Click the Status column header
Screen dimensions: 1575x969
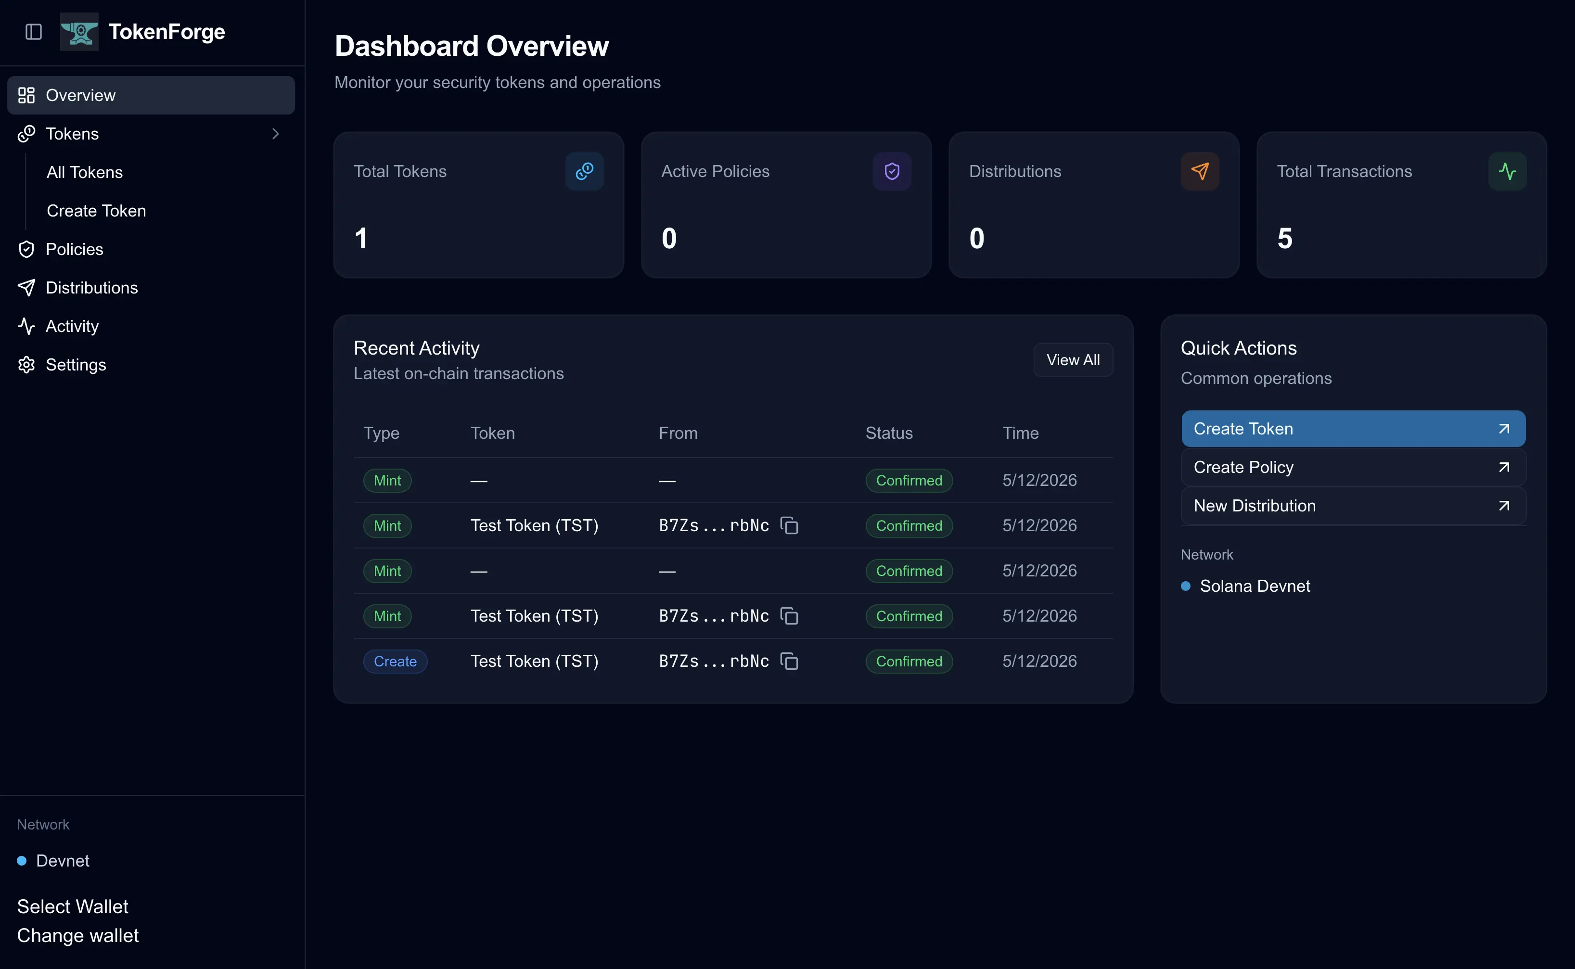[889, 433]
